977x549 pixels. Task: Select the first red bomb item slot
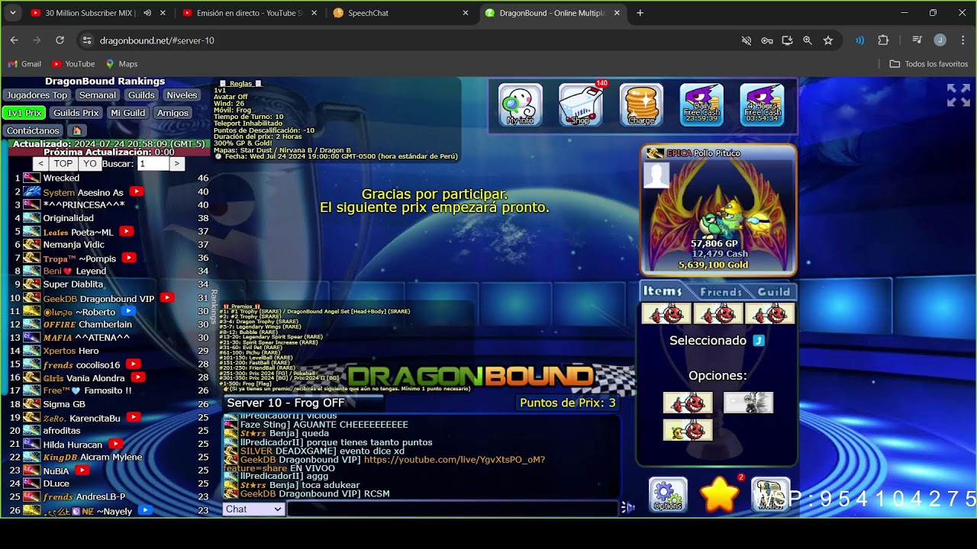(666, 313)
